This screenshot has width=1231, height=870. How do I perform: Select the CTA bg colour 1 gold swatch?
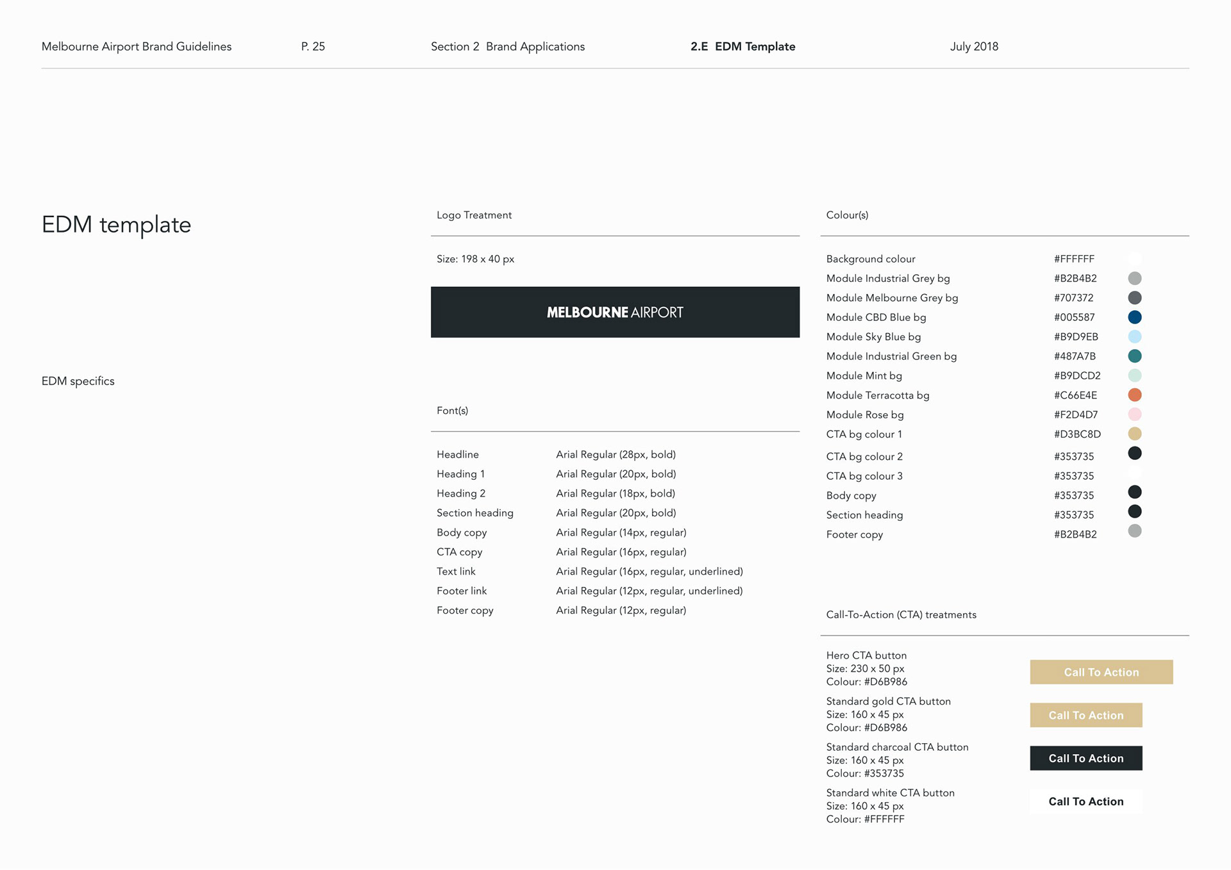coord(1134,434)
